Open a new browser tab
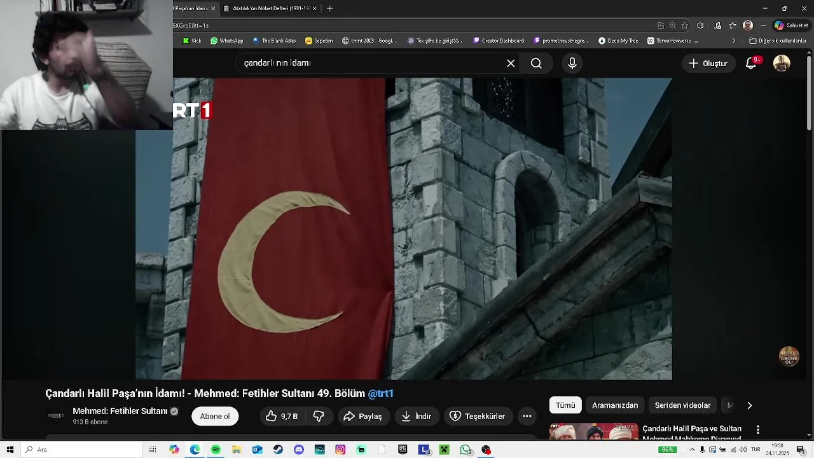The width and height of the screenshot is (814, 458). pyautogui.click(x=329, y=8)
